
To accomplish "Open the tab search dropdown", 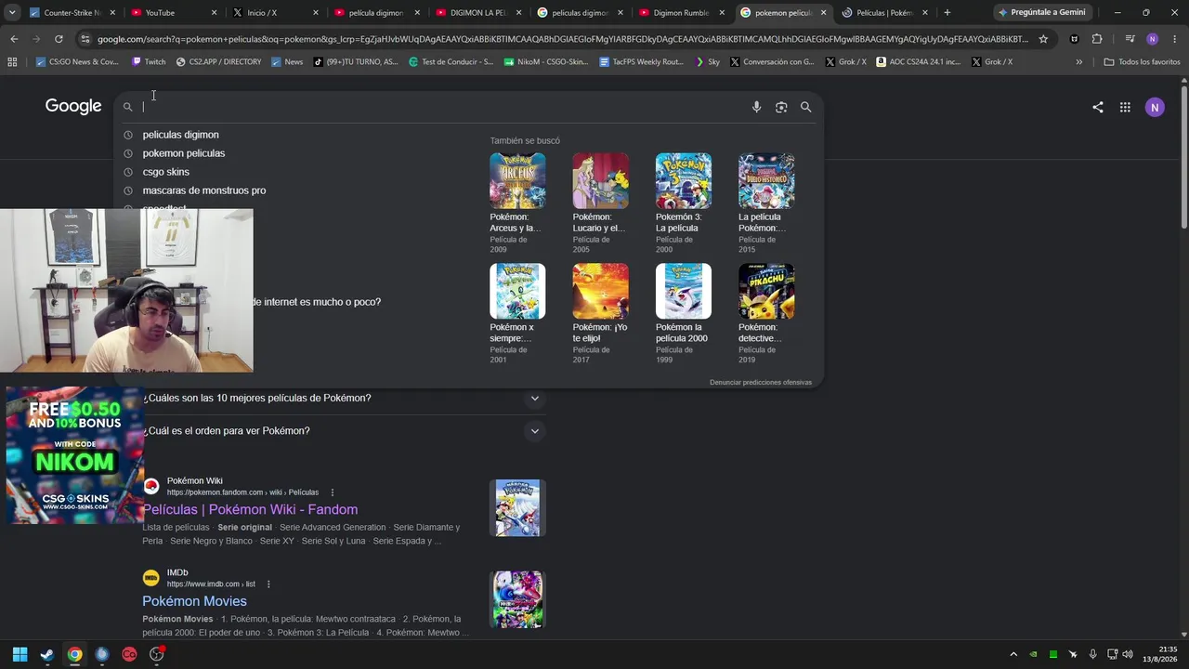I will point(12,13).
